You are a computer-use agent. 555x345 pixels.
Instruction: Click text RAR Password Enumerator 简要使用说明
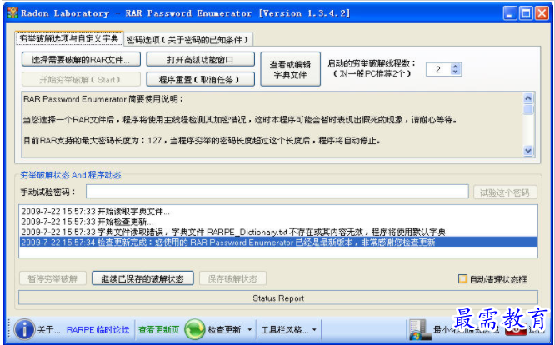103,99
